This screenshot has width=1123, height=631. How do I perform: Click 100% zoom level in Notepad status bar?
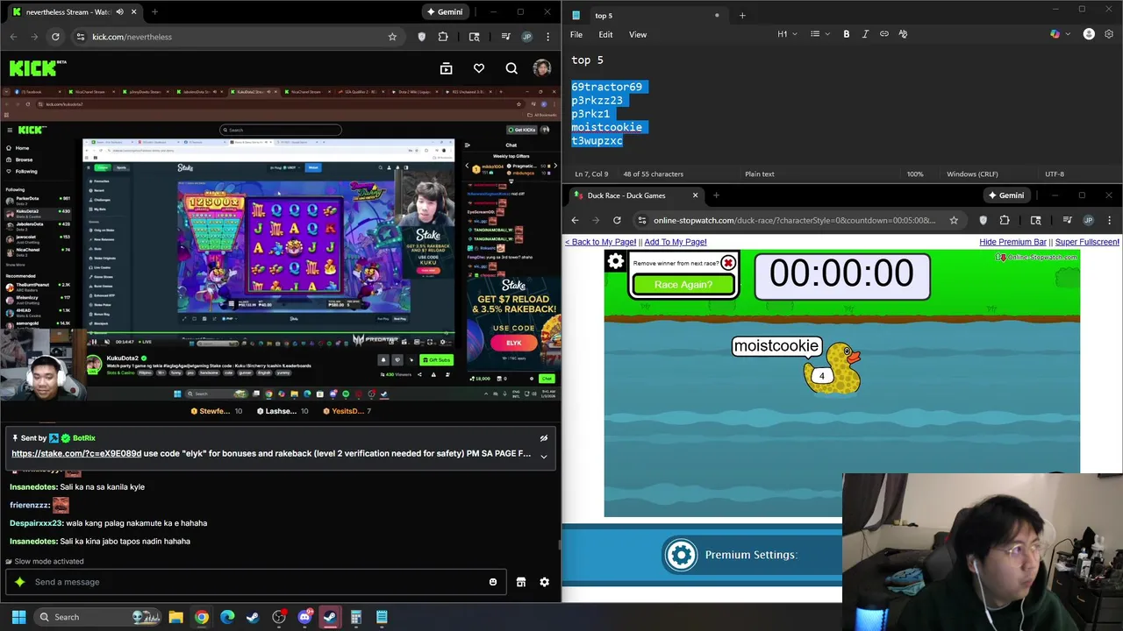coord(915,174)
